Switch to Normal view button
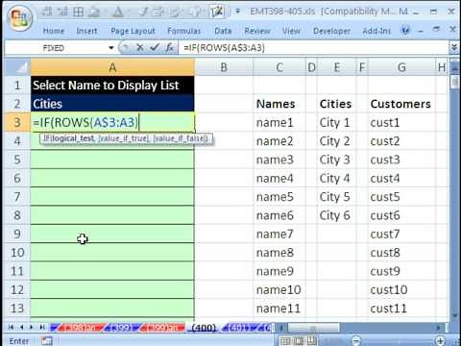 [285, 341]
